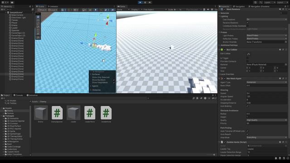Viewport: 290px width, 163px height.
Task: Toggle Contribute Global Illumination checkbox
Action: tap(247, 26)
